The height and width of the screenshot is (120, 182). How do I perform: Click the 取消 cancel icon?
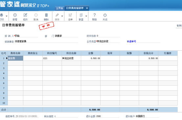point(36,15)
